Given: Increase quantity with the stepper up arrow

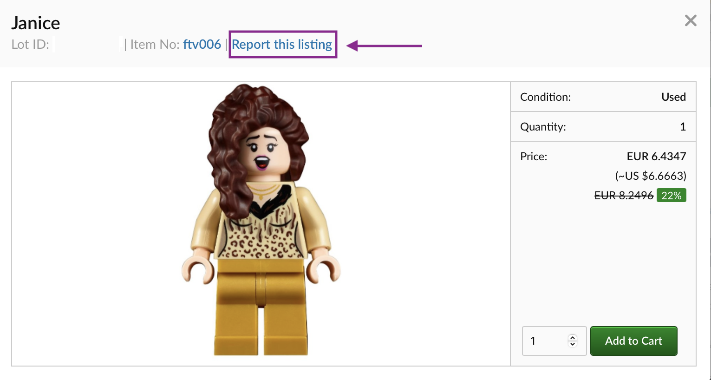Looking at the screenshot, I should (573, 337).
